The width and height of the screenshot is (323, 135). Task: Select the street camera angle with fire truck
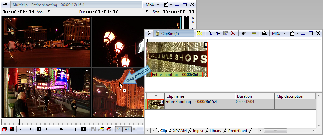point(47,42)
